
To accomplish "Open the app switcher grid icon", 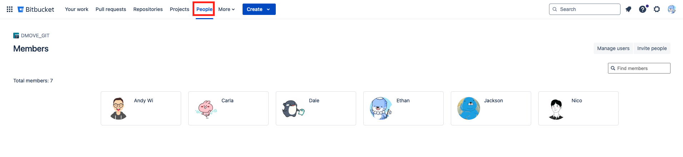I will click(x=10, y=9).
